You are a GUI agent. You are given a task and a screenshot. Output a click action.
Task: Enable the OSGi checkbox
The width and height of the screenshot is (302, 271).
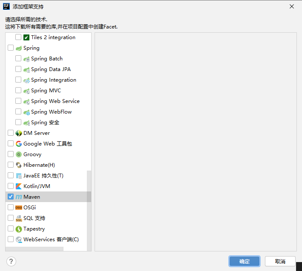click(11, 207)
